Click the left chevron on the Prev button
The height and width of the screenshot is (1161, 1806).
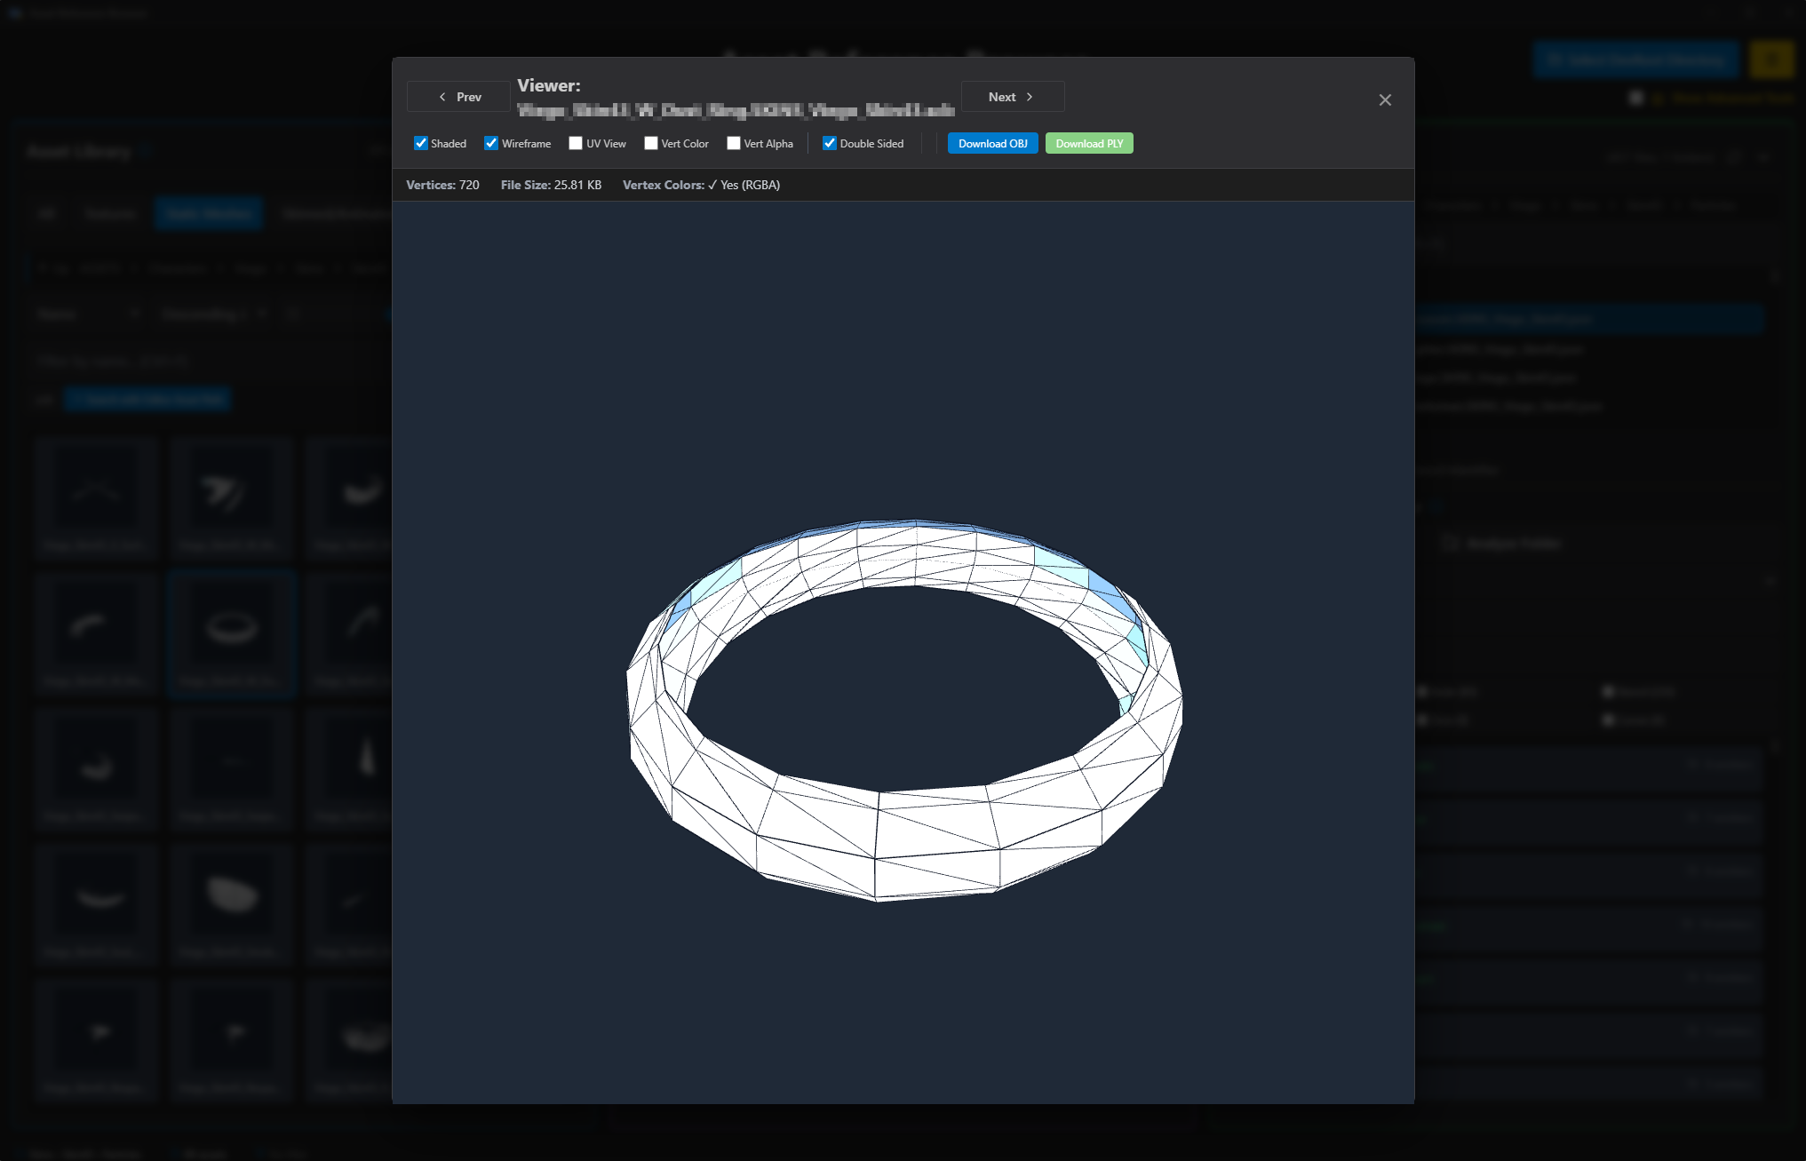[442, 97]
